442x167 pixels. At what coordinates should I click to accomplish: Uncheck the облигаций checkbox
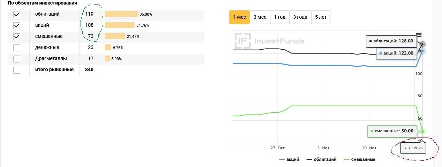[x=16, y=15]
